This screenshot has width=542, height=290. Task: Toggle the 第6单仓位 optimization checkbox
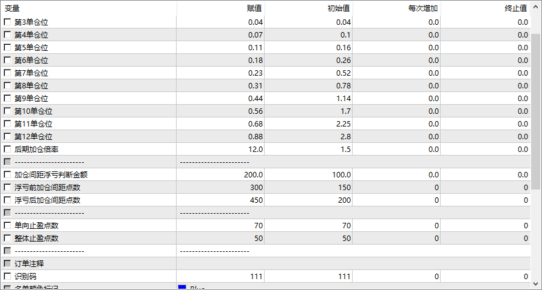(x=7, y=61)
